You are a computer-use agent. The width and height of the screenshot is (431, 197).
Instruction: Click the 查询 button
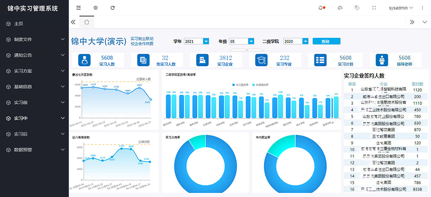pos(326,41)
